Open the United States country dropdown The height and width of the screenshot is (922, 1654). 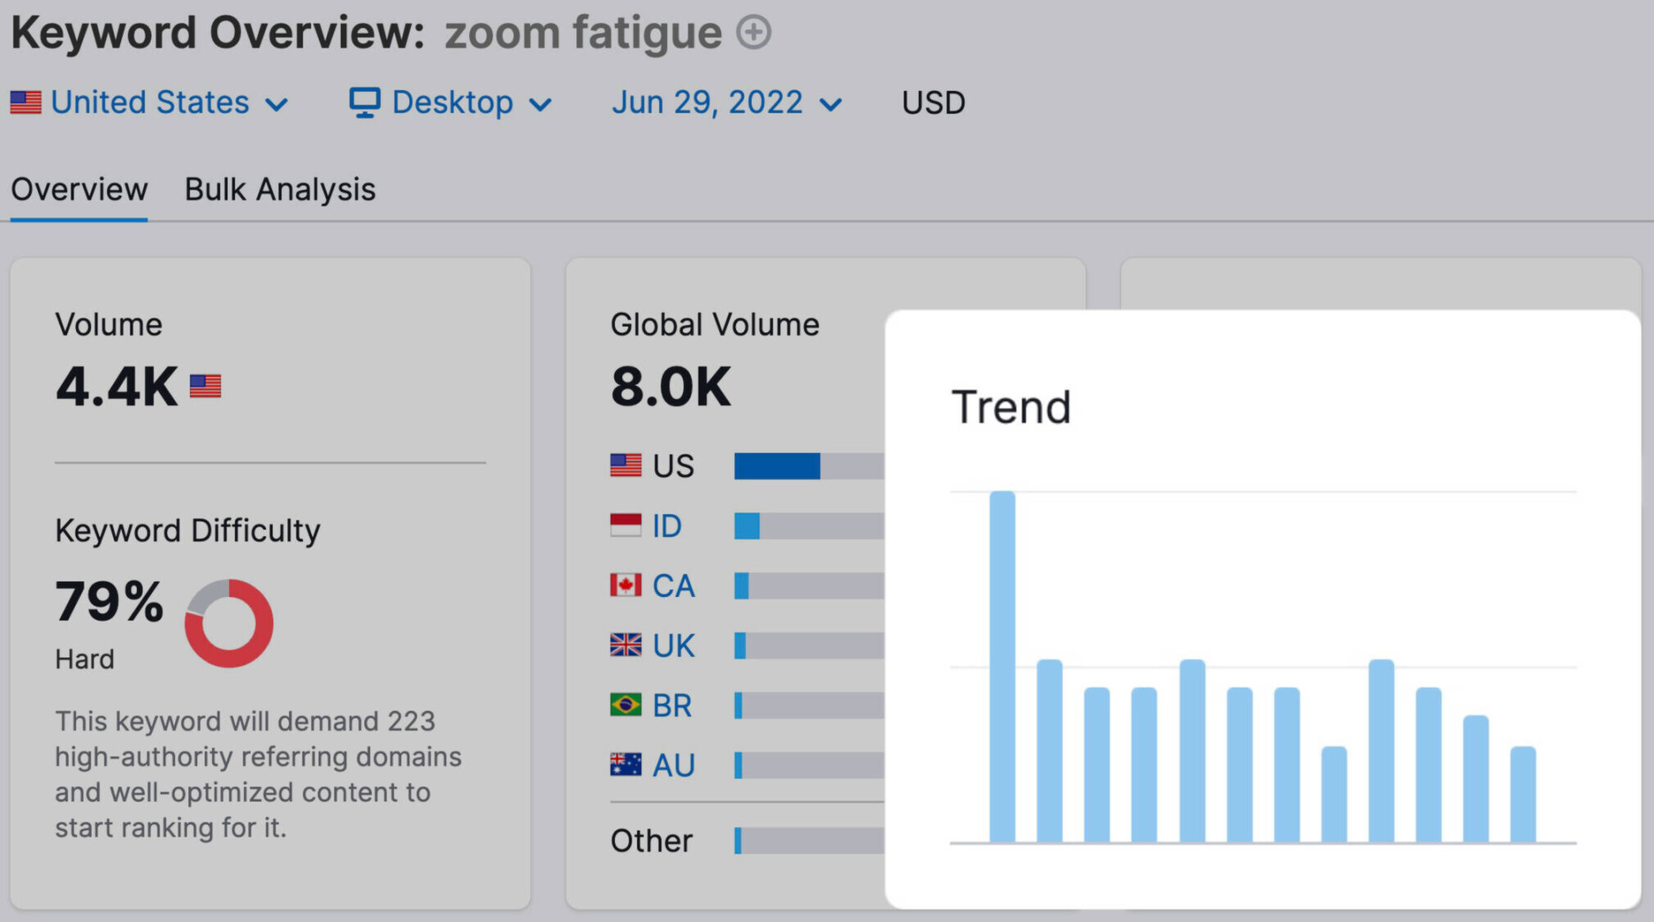(149, 103)
